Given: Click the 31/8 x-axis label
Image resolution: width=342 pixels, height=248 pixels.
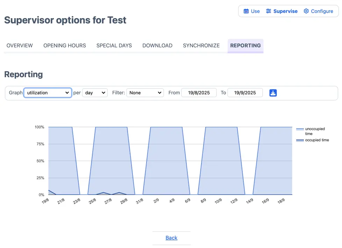Looking at the screenshot, I should point(140,201).
